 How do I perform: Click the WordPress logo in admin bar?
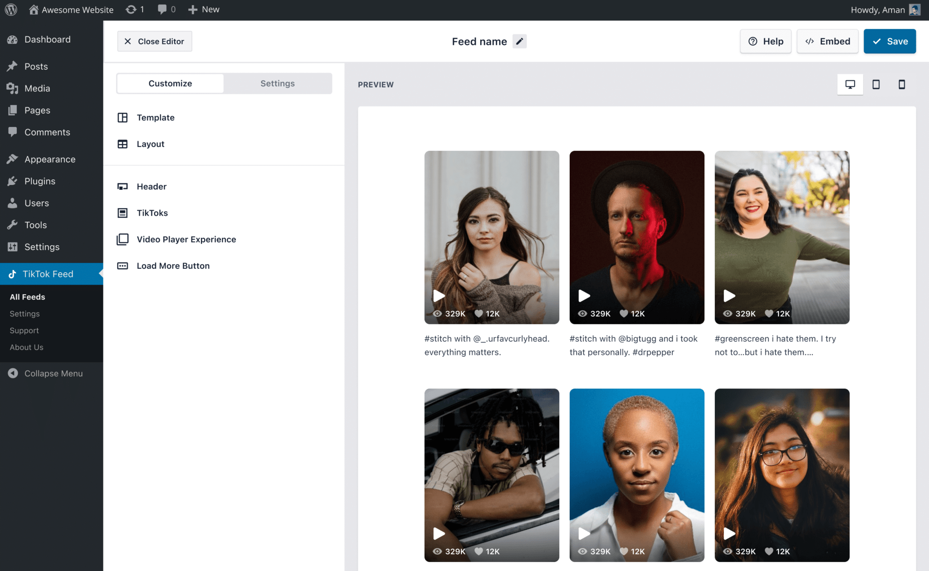click(x=11, y=10)
